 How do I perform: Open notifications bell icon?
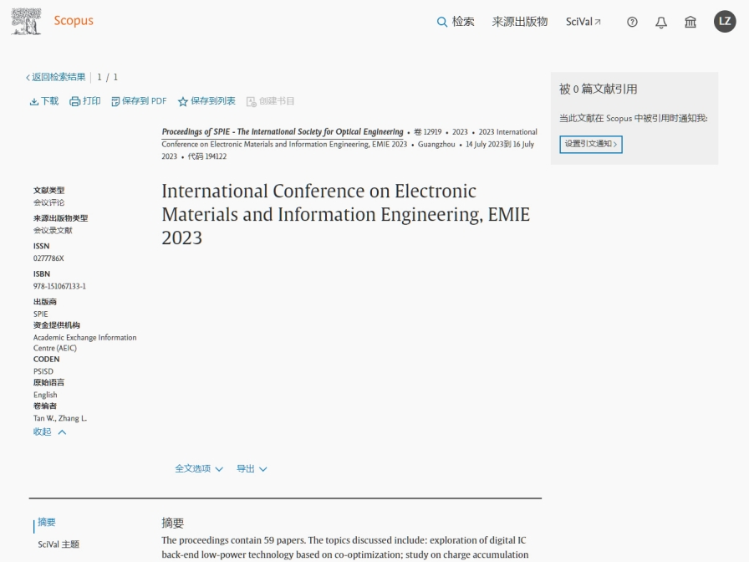click(x=661, y=22)
